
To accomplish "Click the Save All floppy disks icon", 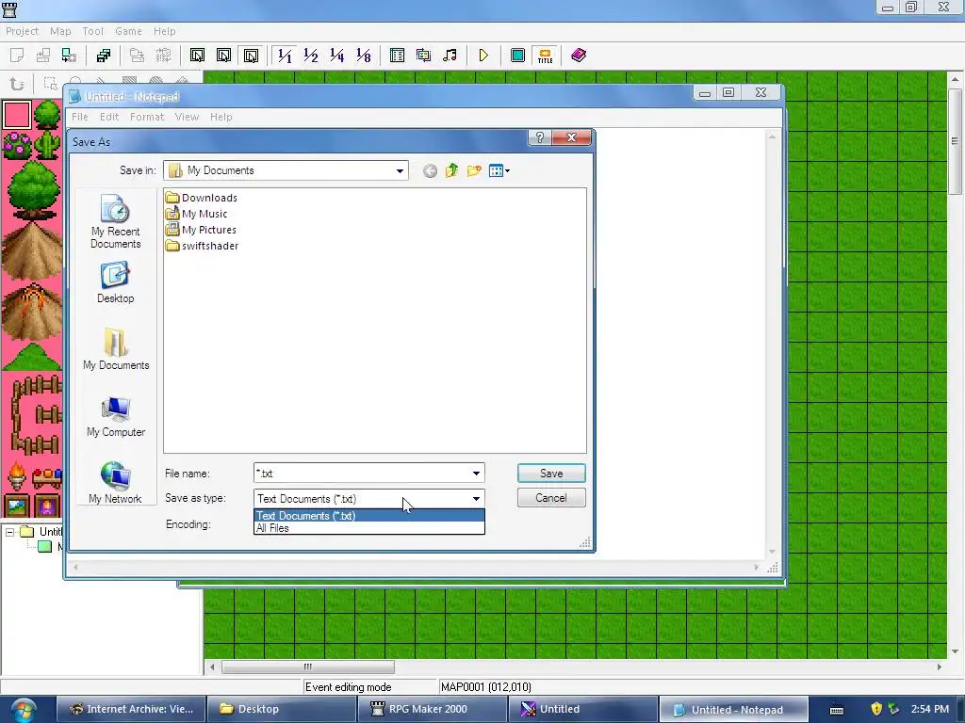I will click(104, 56).
